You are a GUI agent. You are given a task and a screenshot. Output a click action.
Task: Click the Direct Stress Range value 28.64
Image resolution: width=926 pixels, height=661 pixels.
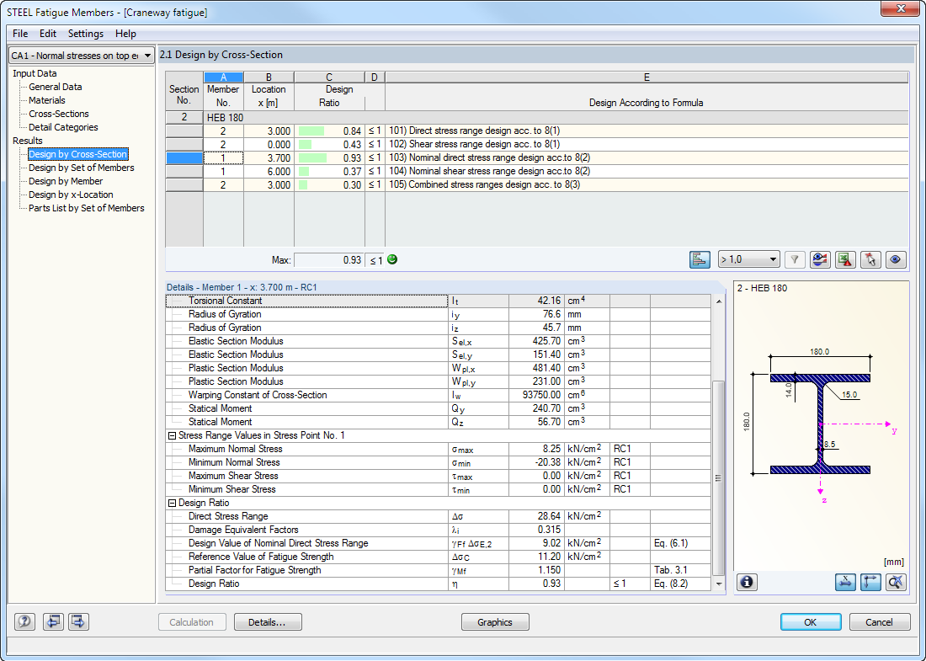(536, 516)
